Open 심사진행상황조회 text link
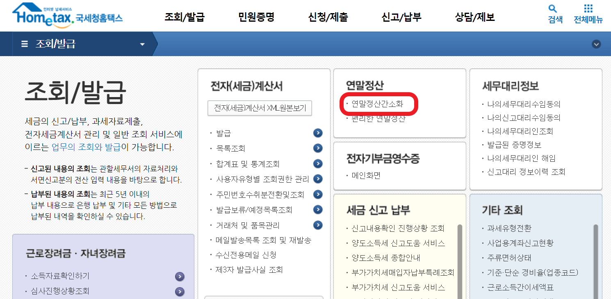This screenshot has width=611, height=299. [60, 292]
